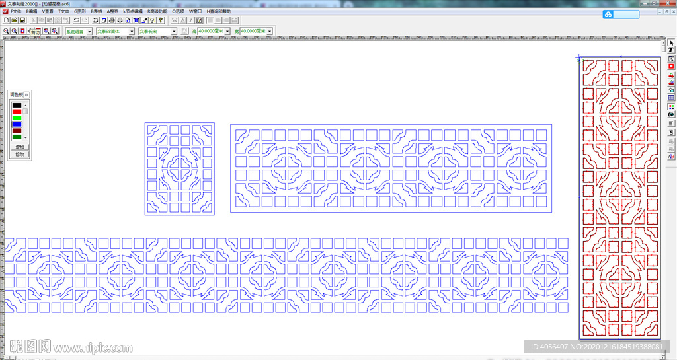
Task: Select the black color swatch
Action: tap(17, 105)
